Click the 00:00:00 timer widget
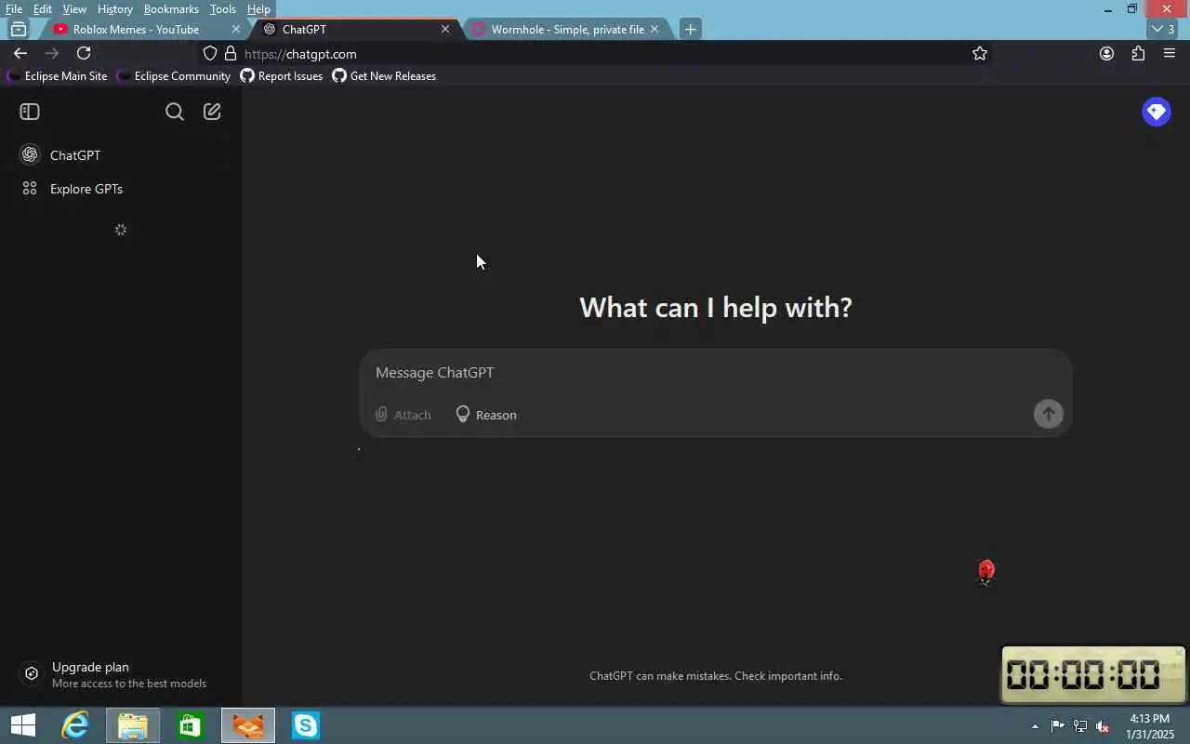1190x744 pixels. tap(1093, 674)
